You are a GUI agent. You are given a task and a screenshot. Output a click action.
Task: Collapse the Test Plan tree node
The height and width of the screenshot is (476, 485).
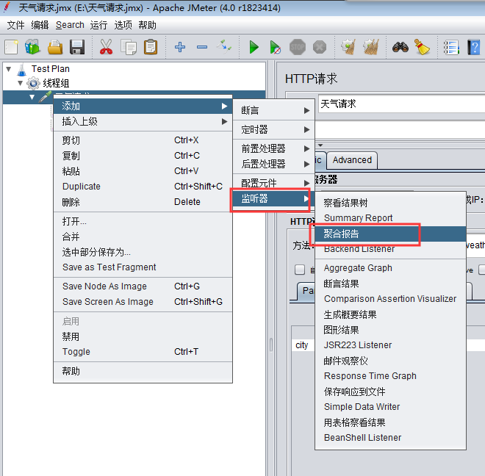click(9, 69)
